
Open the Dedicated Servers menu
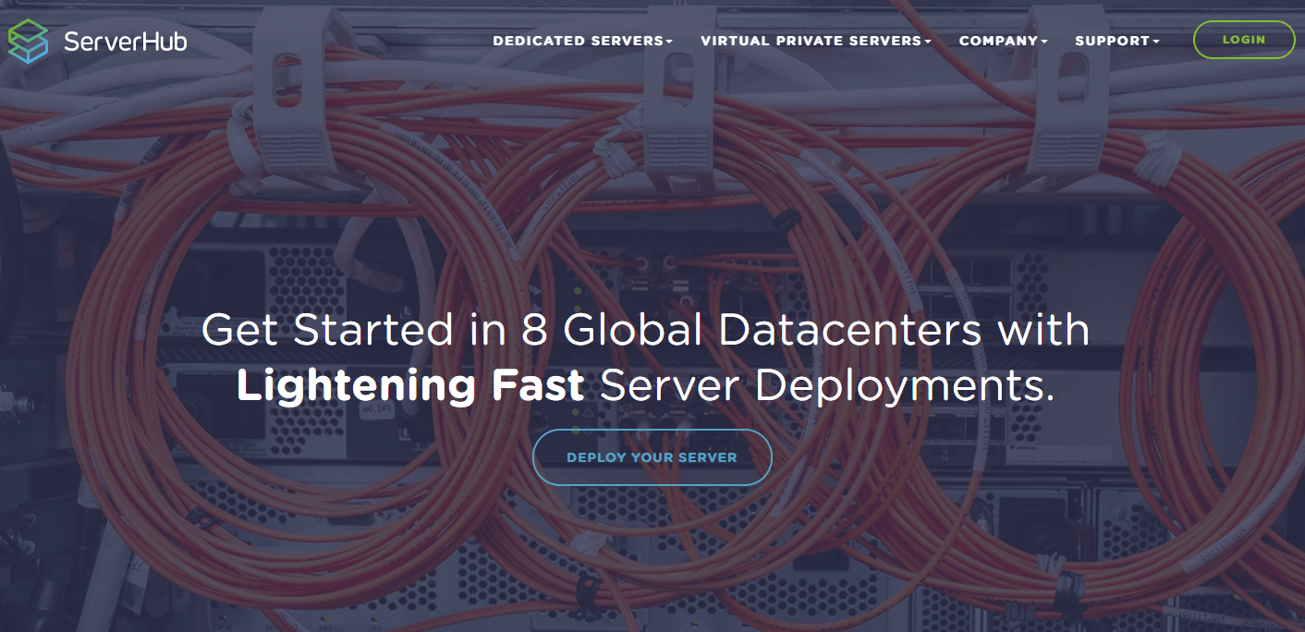pyautogui.click(x=582, y=41)
